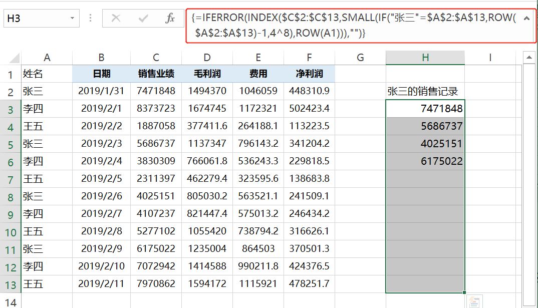Select row 1 header

click(11, 74)
